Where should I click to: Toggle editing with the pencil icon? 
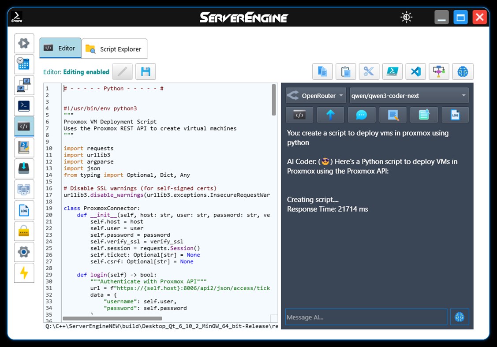[122, 71]
